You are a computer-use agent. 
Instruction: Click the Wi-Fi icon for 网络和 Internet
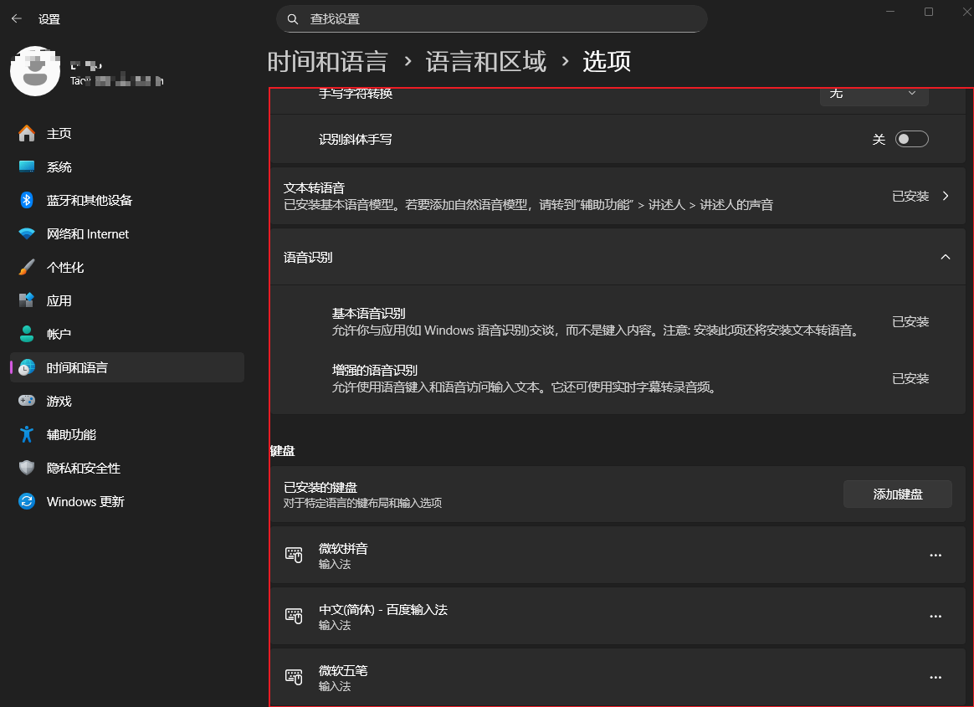(27, 233)
